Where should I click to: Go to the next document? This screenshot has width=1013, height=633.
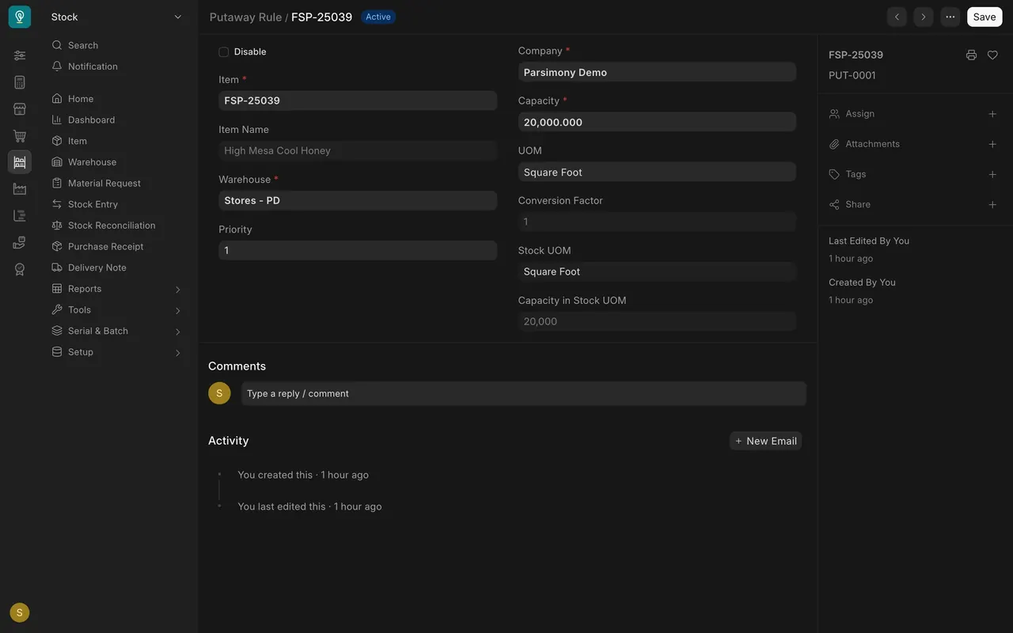pos(923,17)
